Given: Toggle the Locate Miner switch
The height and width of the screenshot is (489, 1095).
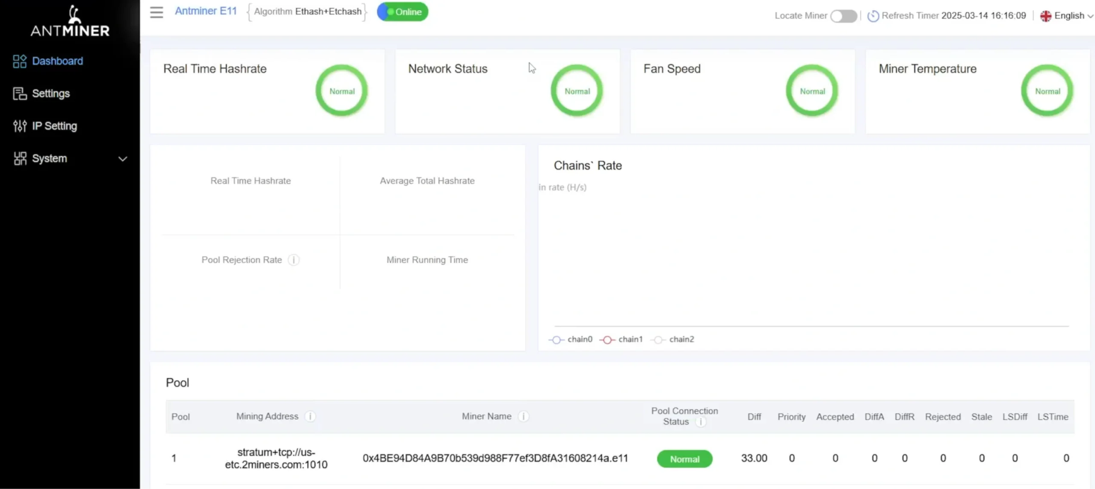Looking at the screenshot, I should [x=843, y=16].
